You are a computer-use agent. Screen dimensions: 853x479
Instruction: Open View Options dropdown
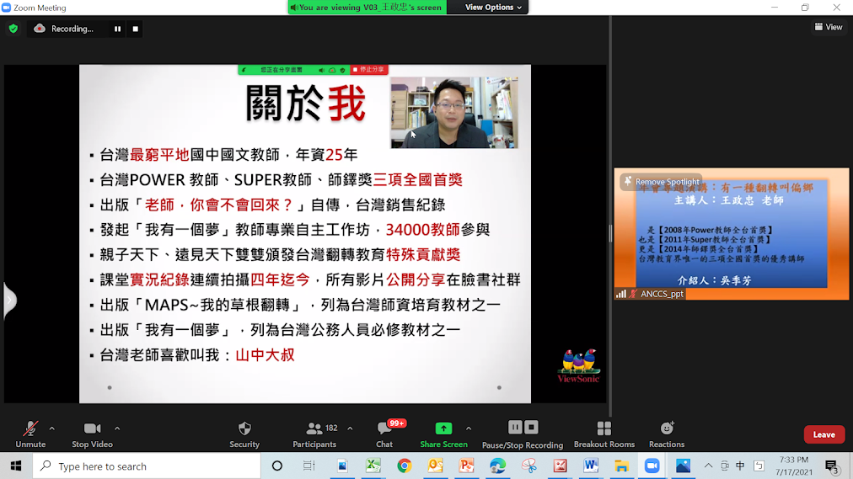[493, 7]
